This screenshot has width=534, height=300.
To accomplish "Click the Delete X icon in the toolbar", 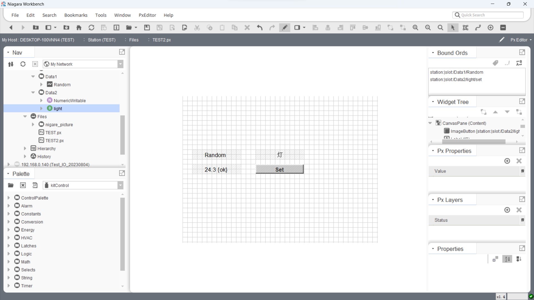I will (x=247, y=27).
